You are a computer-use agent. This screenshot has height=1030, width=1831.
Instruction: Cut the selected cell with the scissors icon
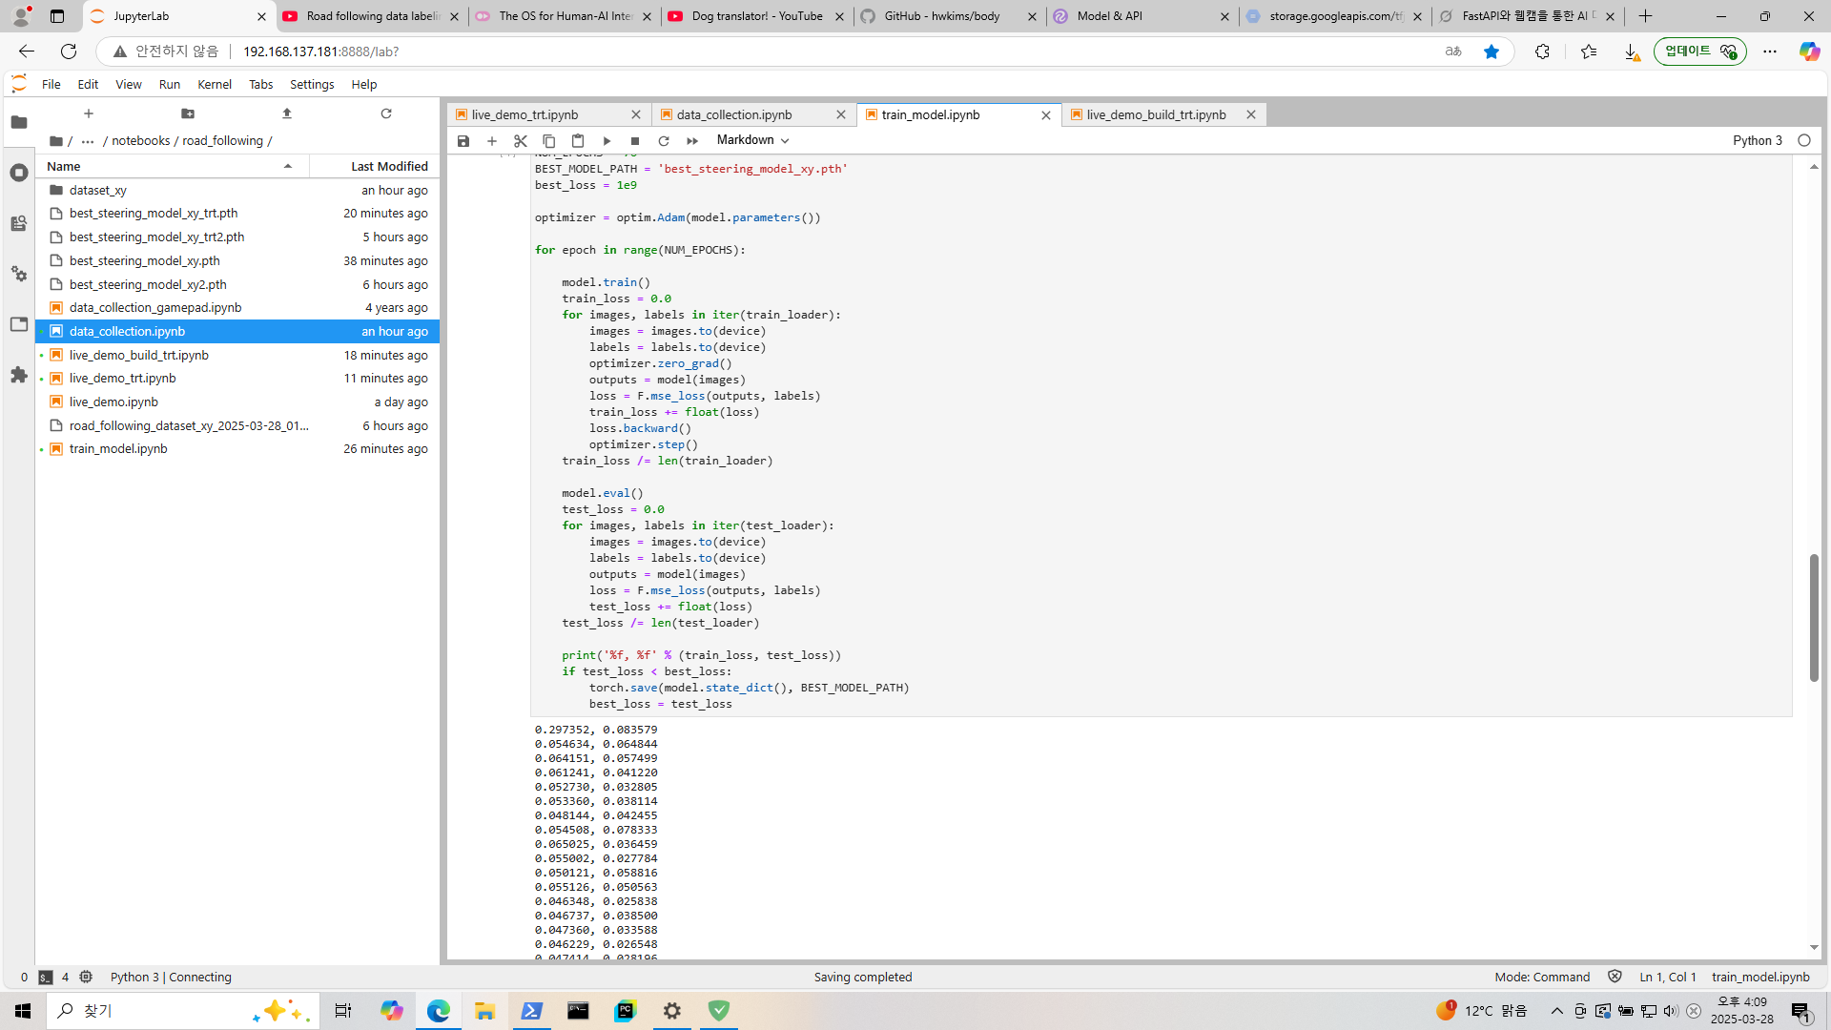521,141
